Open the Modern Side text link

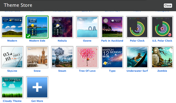(37, 41)
